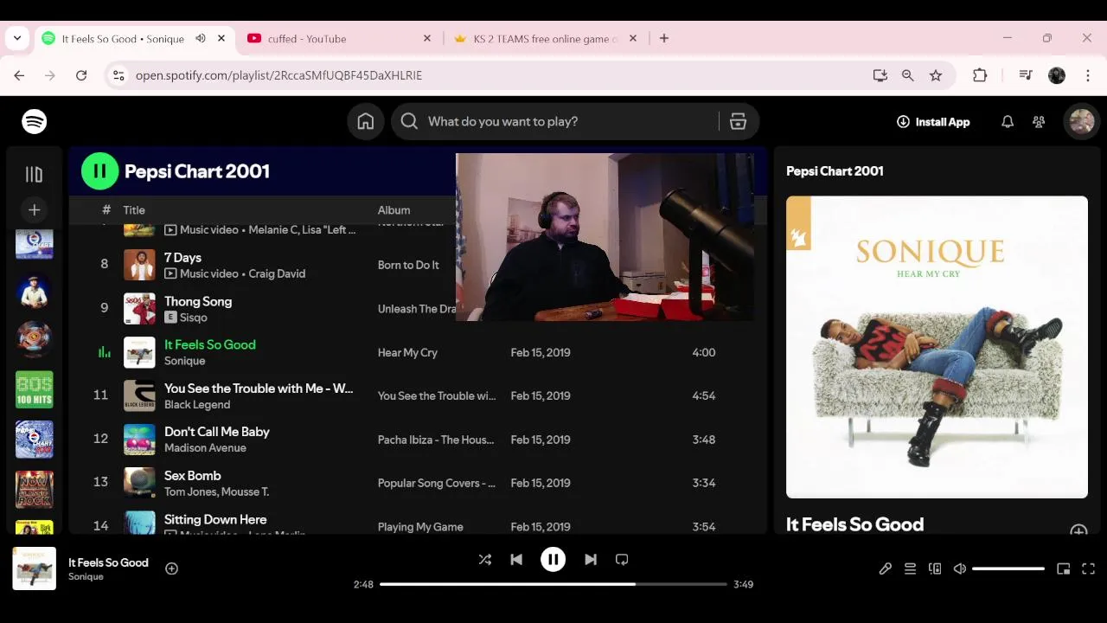The height and width of the screenshot is (623, 1107).
Task: Click the address bar URL
Action: point(278,76)
